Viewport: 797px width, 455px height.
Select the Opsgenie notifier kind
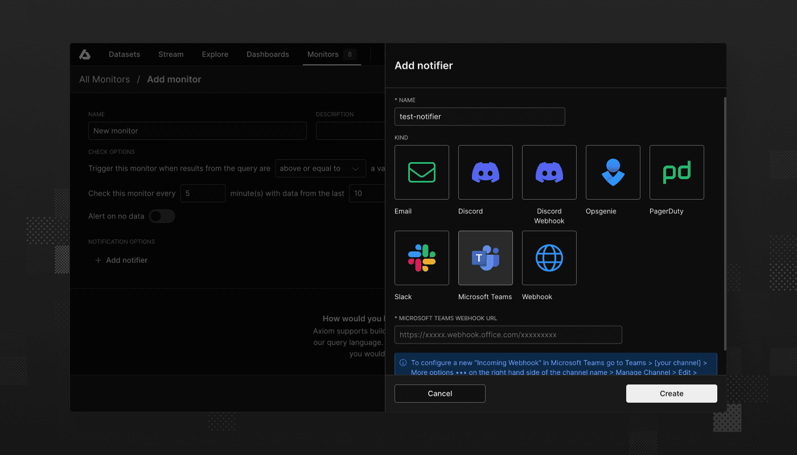613,172
